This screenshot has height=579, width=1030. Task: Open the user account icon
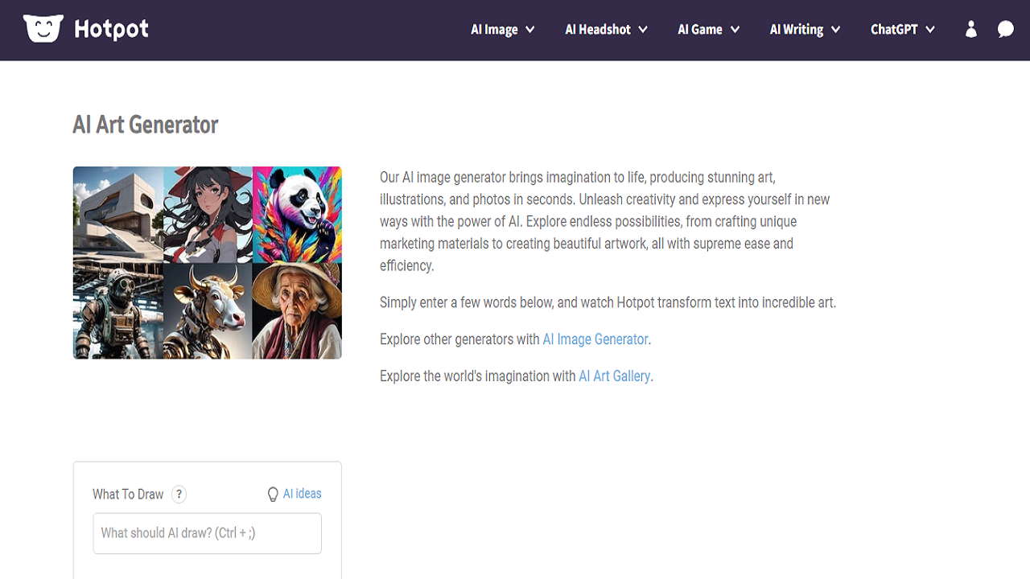pyautogui.click(x=970, y=30)
